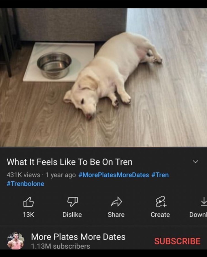
Task: Click the 13K likes count
Action: click(28, 215)
